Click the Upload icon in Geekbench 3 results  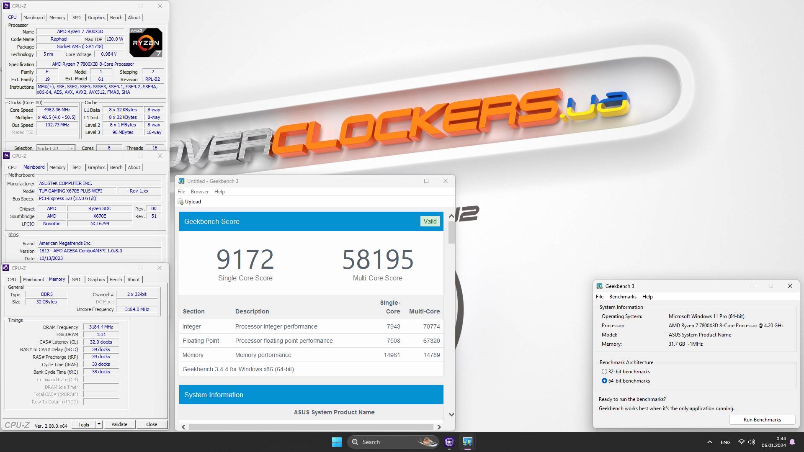[181, 202]
